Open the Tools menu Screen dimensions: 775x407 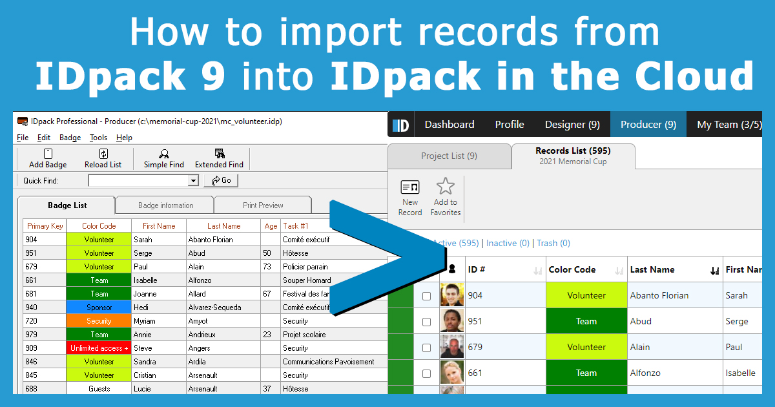(x=98, y=137)
